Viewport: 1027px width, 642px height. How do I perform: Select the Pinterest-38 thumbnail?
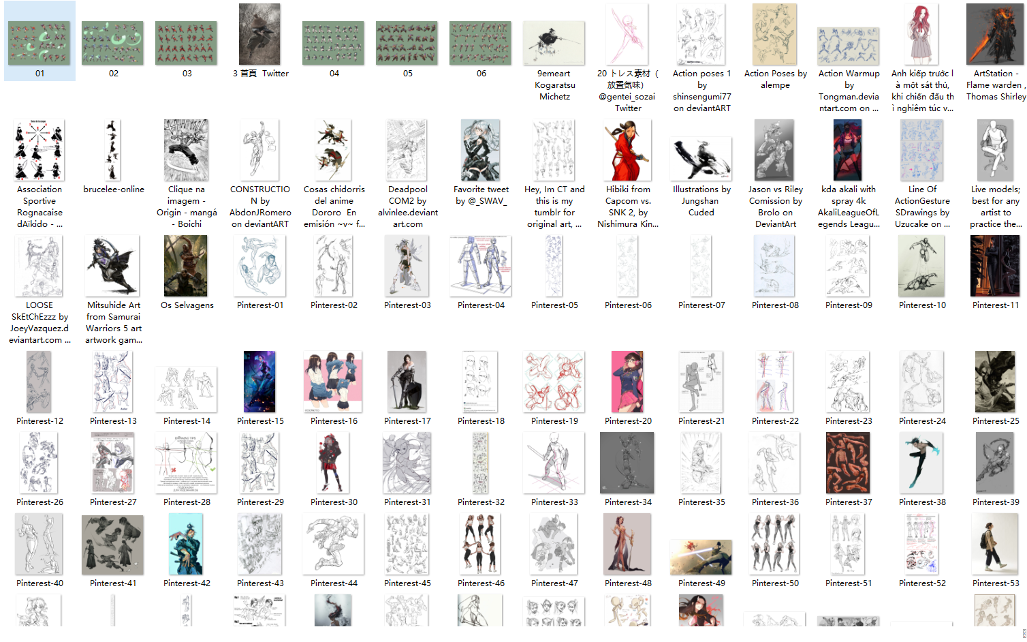click(x=922, y=463)
